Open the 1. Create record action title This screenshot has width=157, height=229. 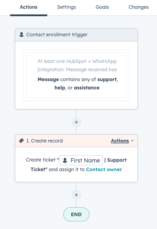44,141
